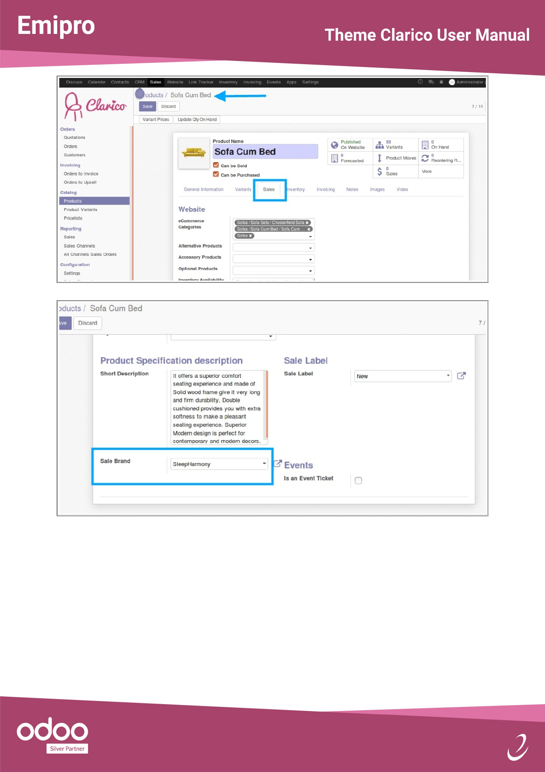Open the conversations chat bubble icon
The width and height of the screenshot is (545, 772).
[x=431, y=82]
